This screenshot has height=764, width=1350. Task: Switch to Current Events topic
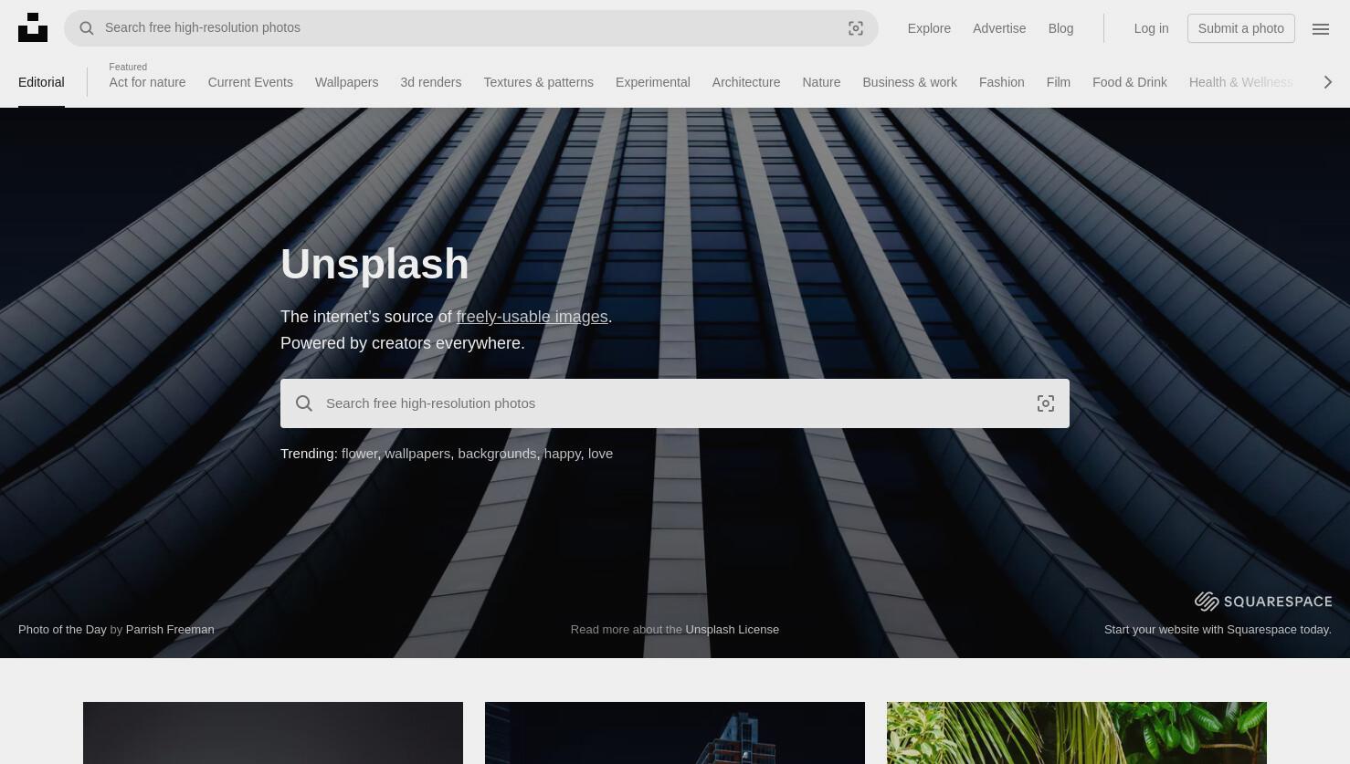[250, 82]
